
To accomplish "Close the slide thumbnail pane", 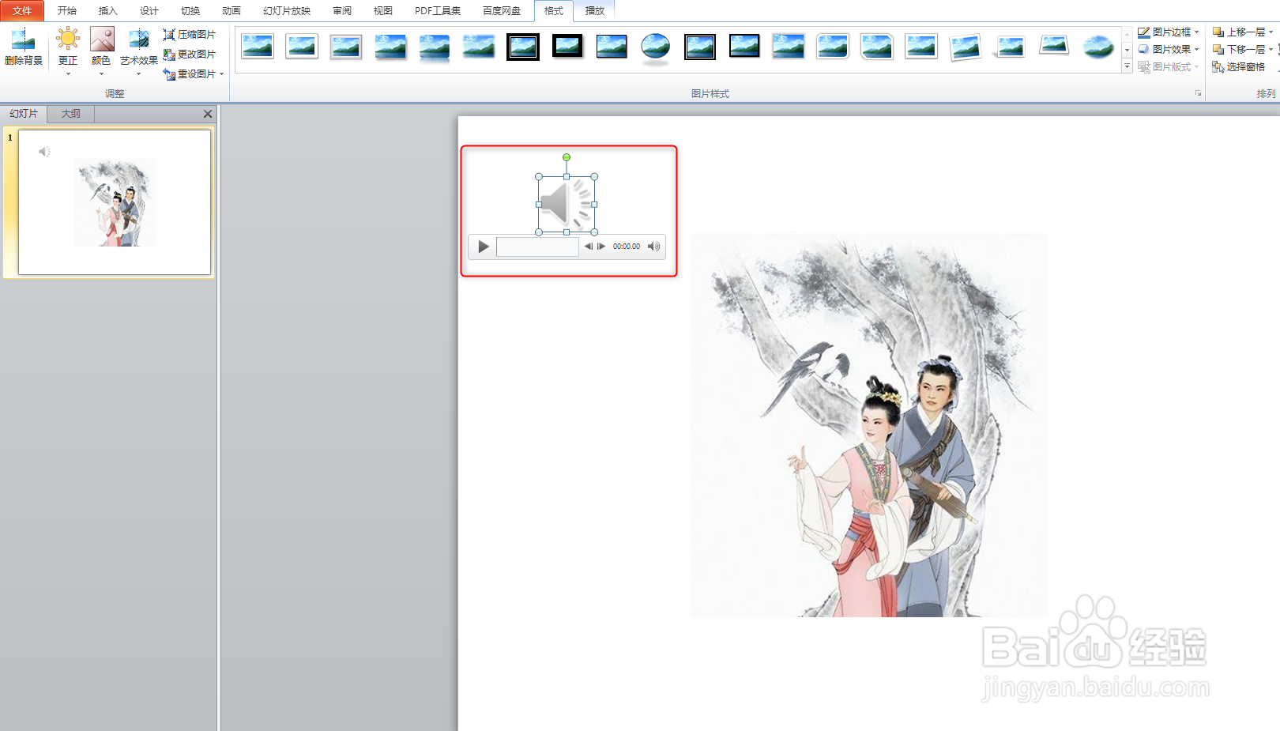I will [x=208, y=114].
